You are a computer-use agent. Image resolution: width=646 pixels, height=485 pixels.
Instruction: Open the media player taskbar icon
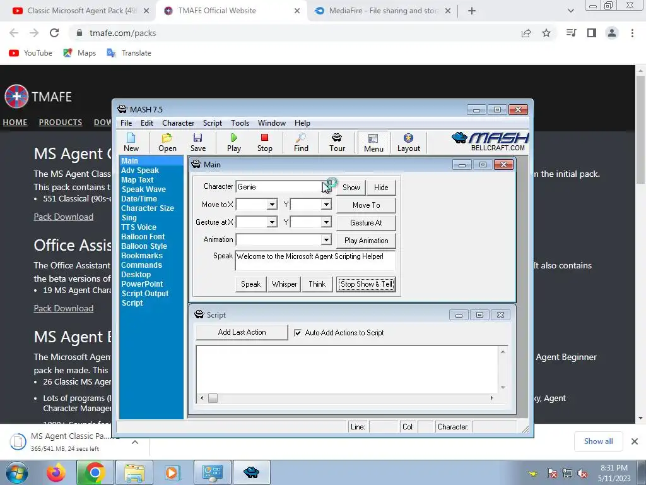tap(172, 472)
